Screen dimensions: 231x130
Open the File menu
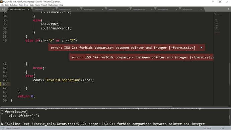click(2, 5)
